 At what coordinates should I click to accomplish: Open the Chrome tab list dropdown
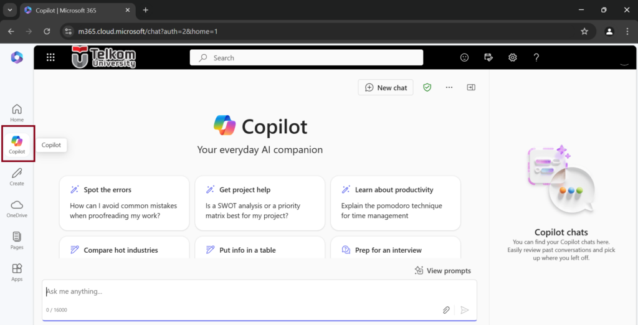10,10
